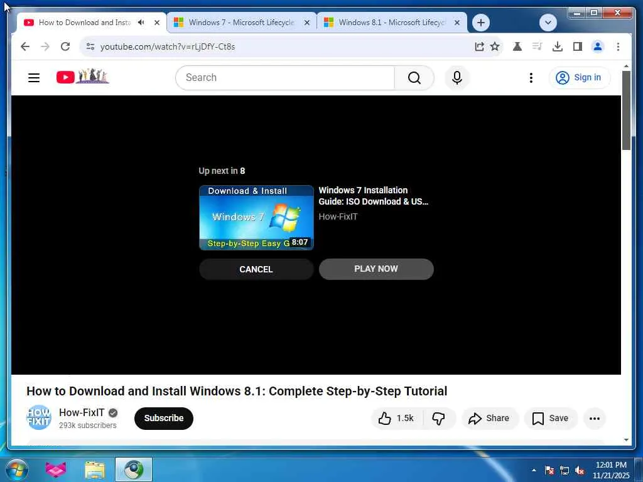Show hidden system tray icons
This screenshot has height=482, width=643.
[x=534, y=470]
